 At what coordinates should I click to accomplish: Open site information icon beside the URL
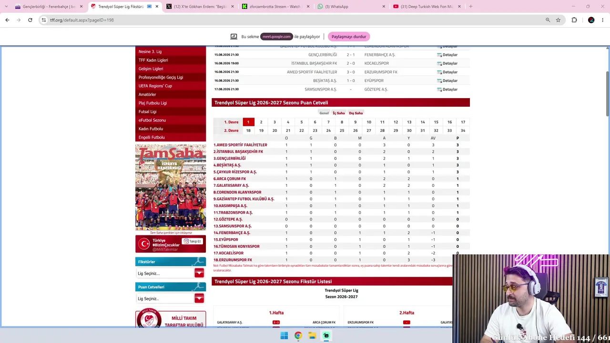[43, 20]
